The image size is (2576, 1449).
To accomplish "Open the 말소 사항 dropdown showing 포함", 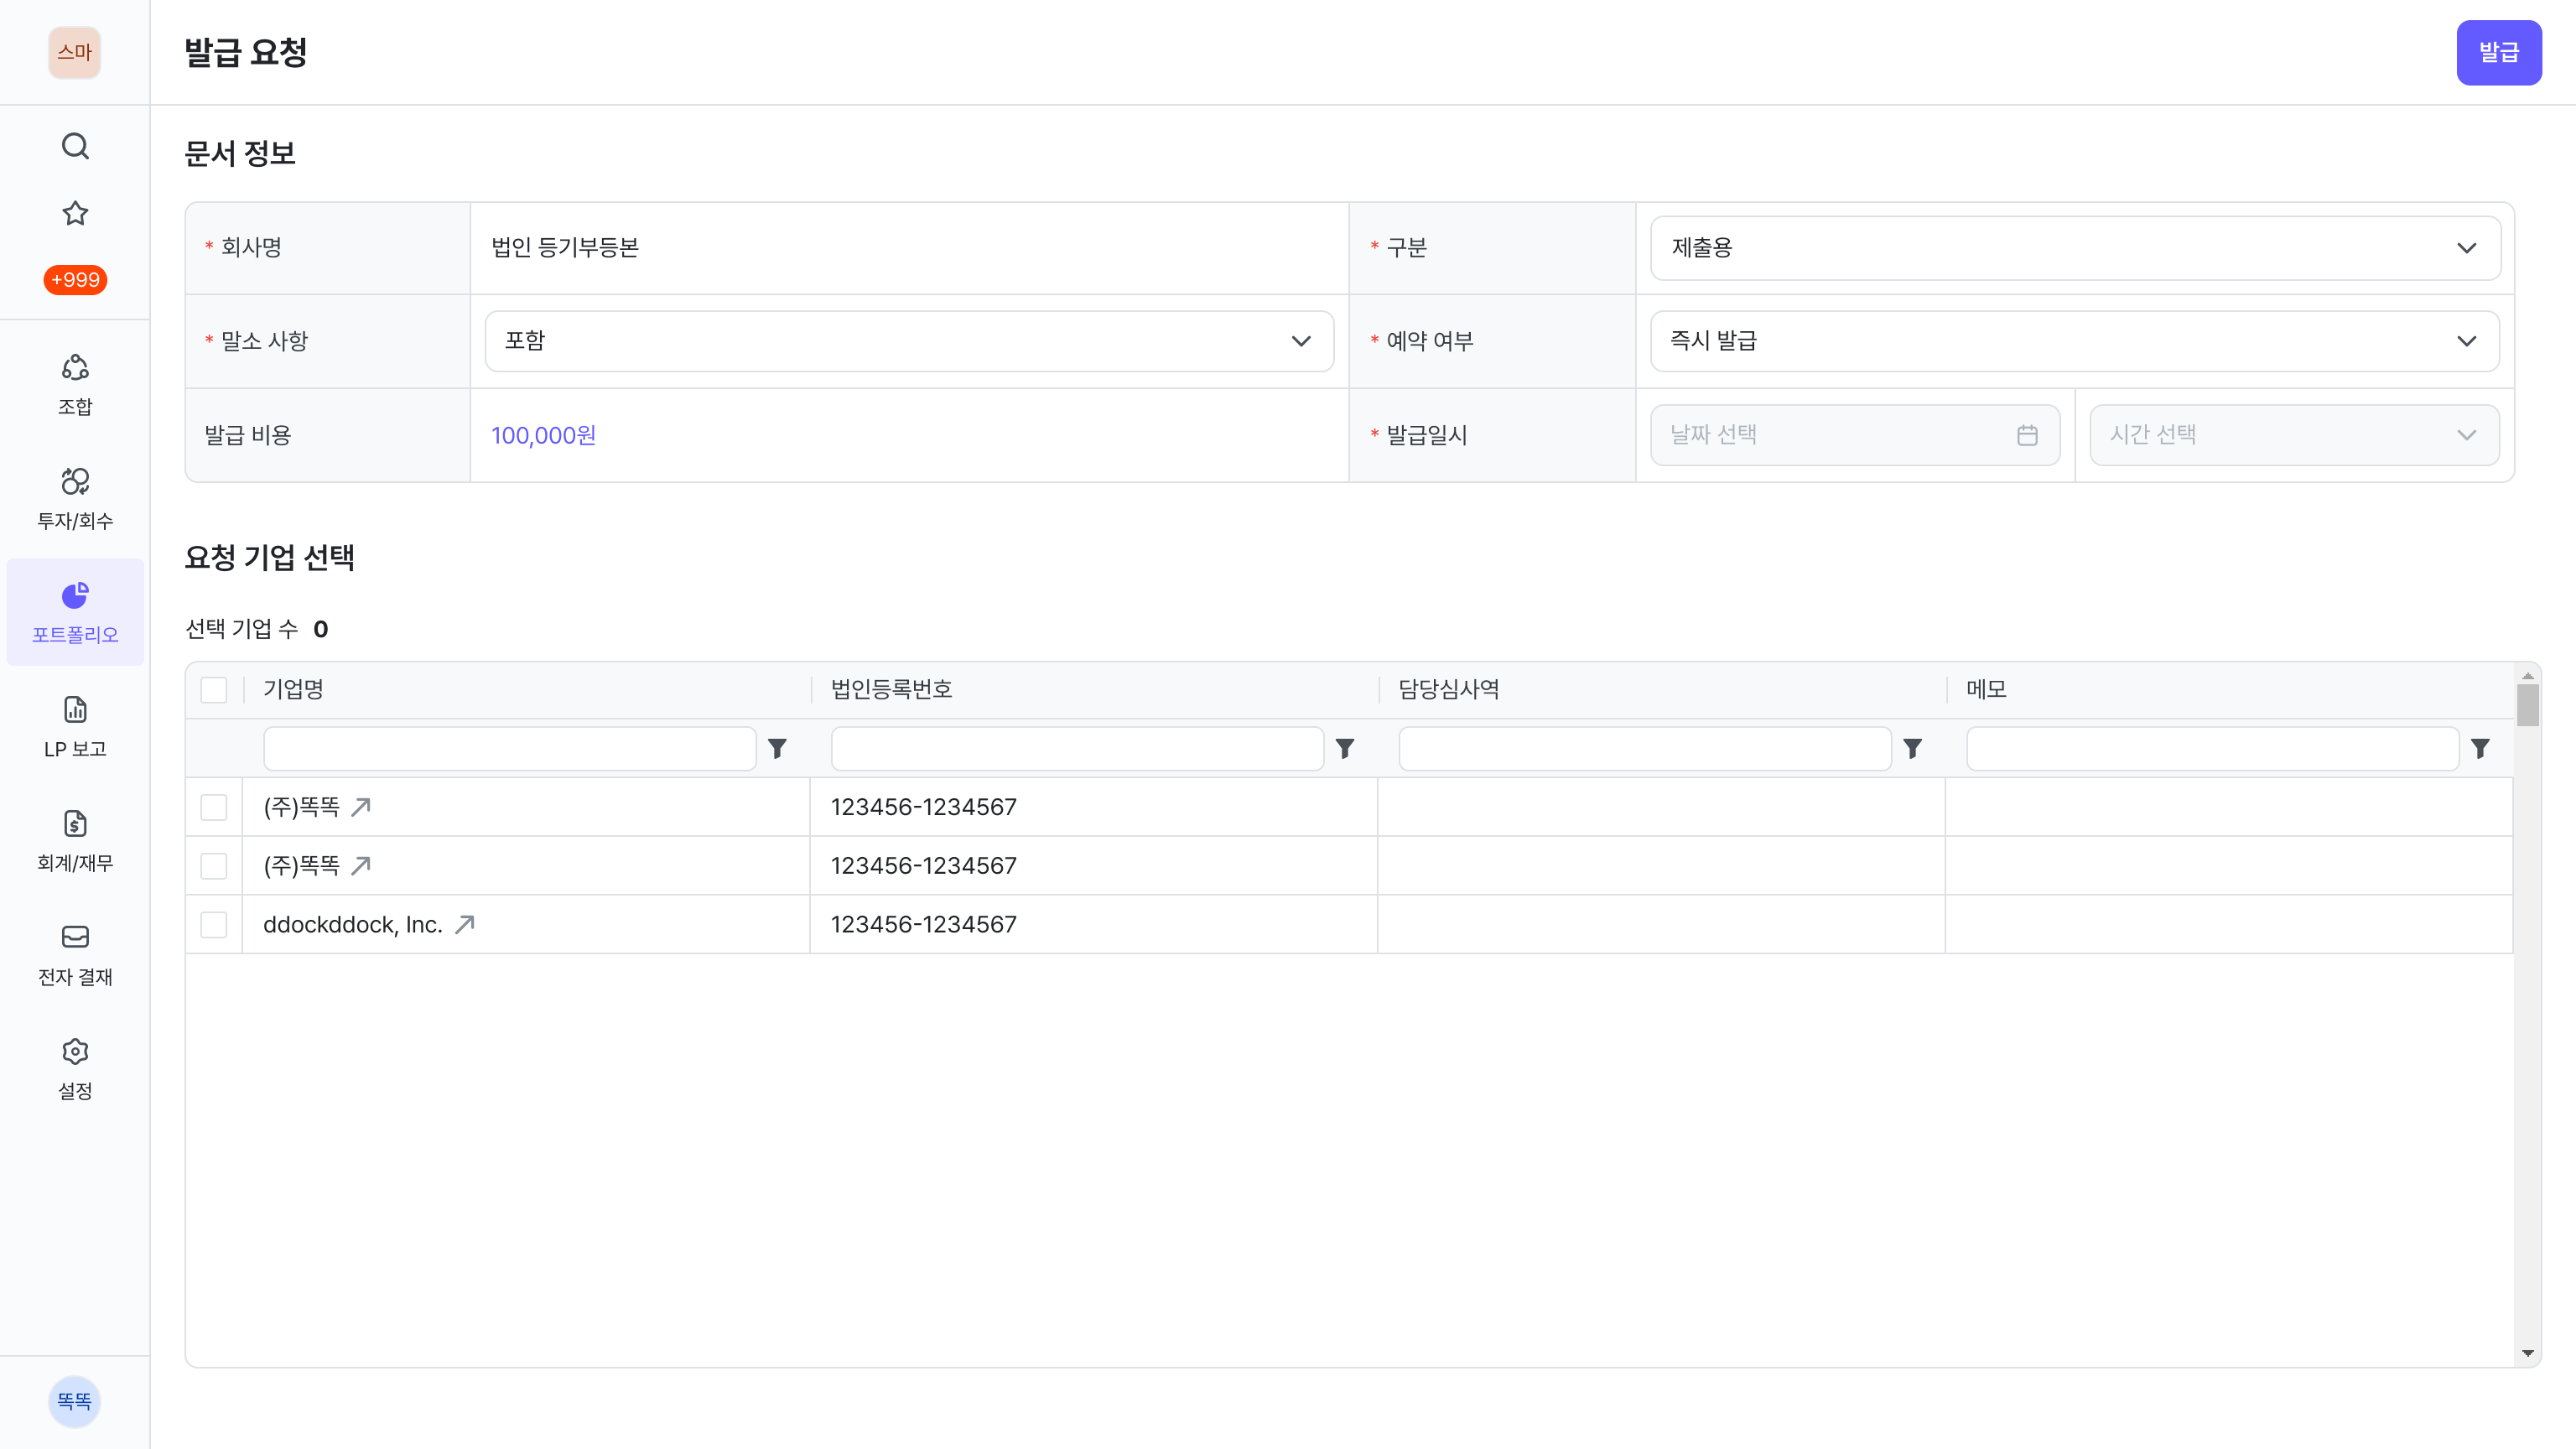I will [x=909, y=341].
